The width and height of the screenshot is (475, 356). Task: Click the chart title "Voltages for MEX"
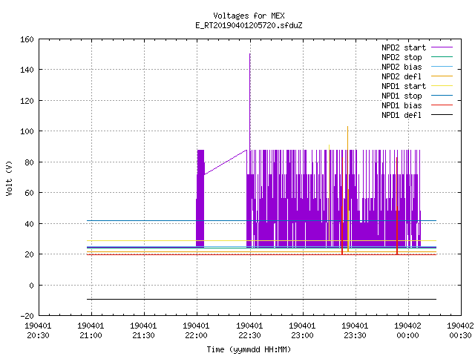(249, 16)
